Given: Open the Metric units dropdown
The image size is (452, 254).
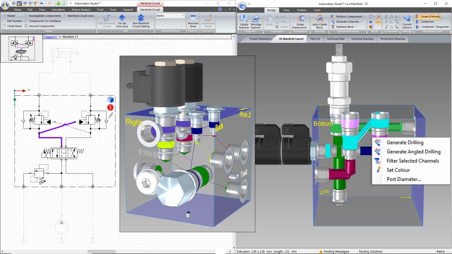Looking at the screenshot, I should 170,16.
